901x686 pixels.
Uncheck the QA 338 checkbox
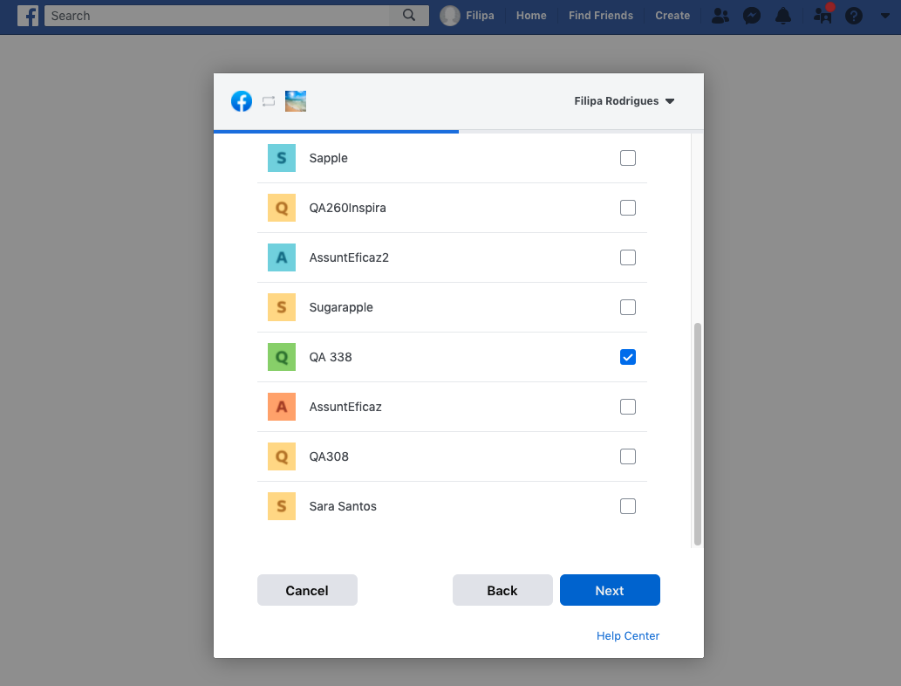click(628, 357)
